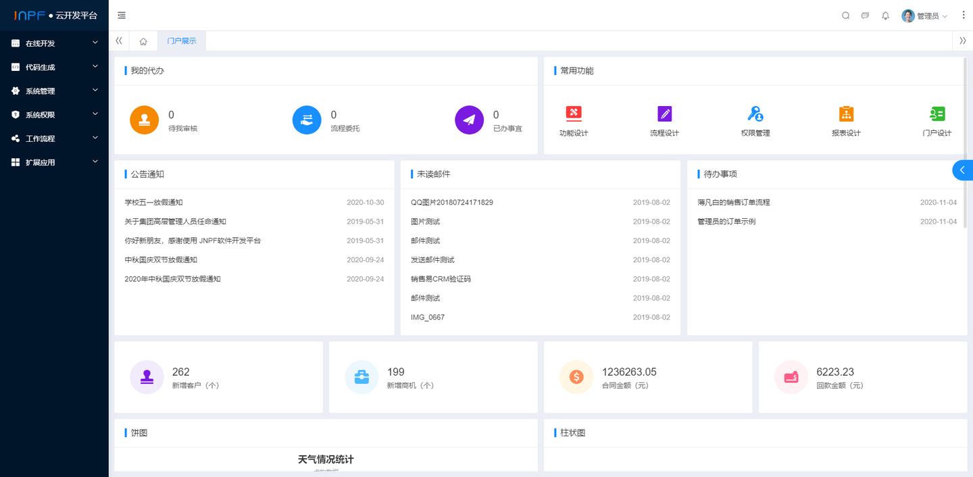
Task: Click the purple 已办事宜 paper-plane icon
Action: (469, 120)
